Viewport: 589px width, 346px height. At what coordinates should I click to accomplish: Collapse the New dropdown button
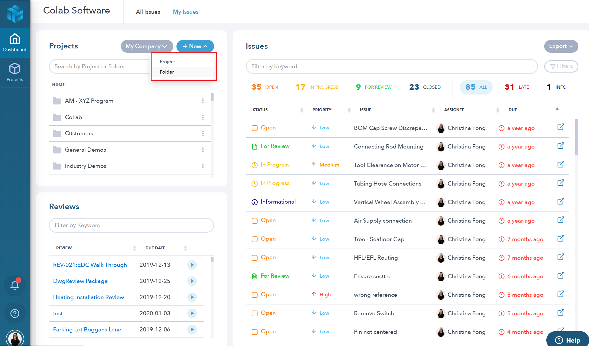pyautogui.click(x=195, y=46)
